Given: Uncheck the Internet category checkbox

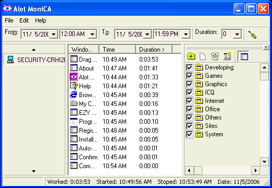Looking at the screenshot, I should point(189,101).
